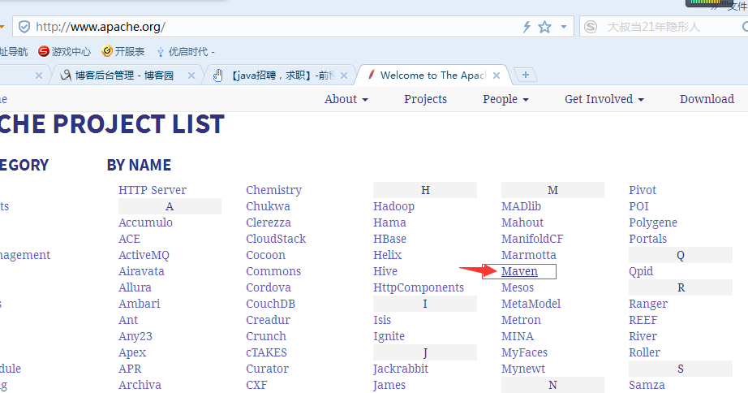Expand the People menu

click(x=505, y=99)
